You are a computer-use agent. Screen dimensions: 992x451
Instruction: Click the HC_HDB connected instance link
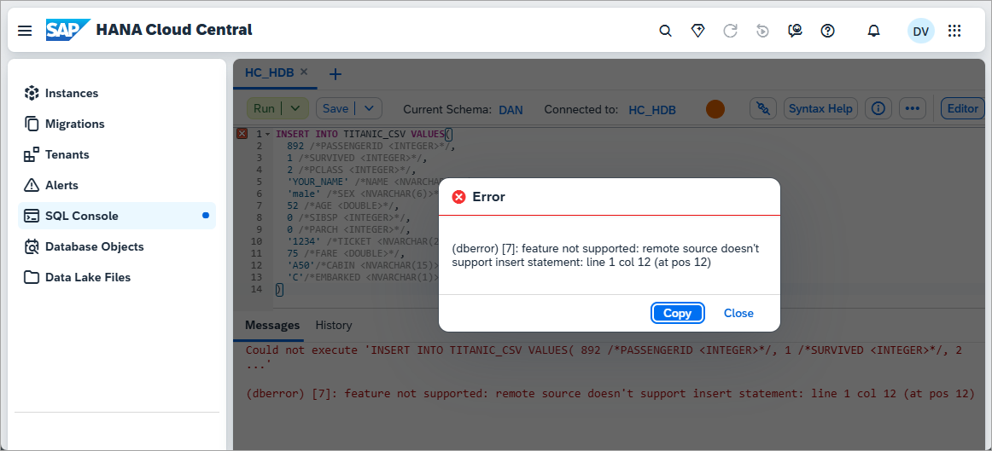651,109
